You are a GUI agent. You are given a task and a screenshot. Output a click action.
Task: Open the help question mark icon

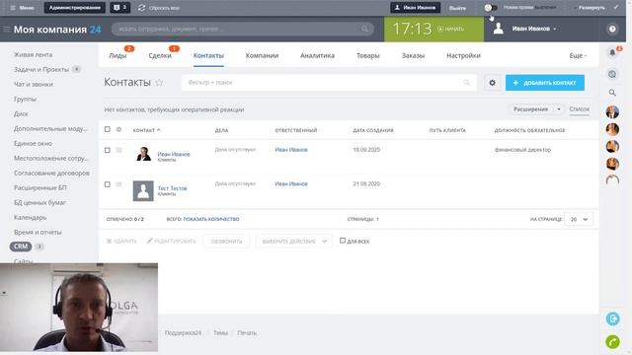(x=612, y=29)
